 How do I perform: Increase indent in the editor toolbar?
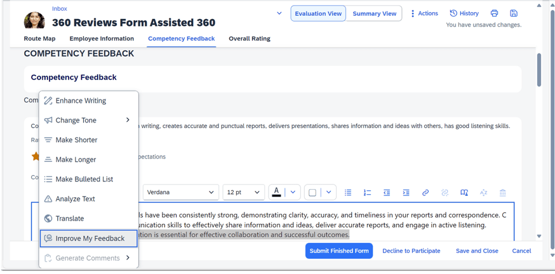point(406,193)
